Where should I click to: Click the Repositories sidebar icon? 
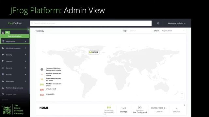click(3, 41)
